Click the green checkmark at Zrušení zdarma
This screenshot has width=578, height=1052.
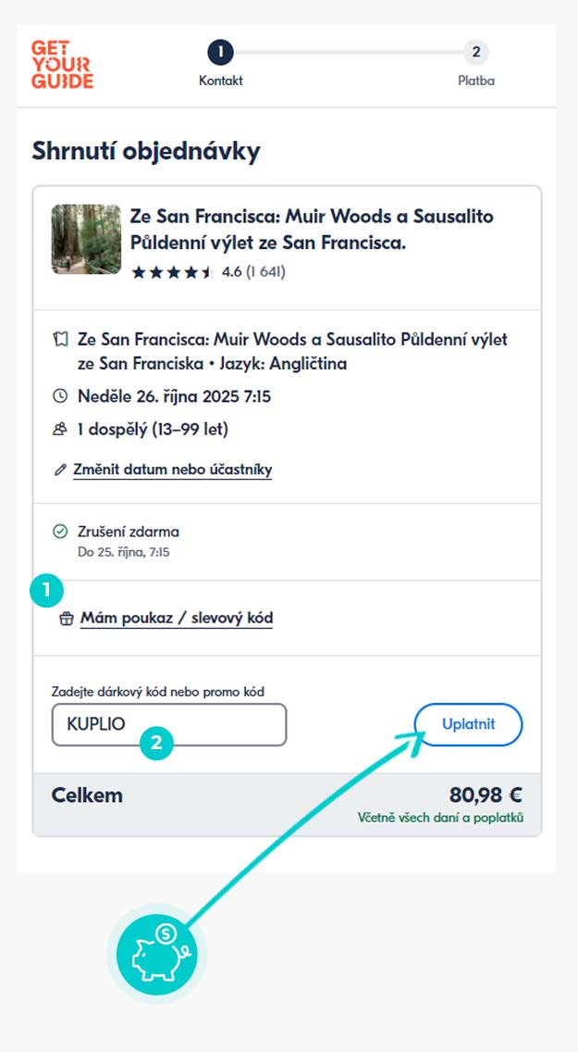[63, 532]
